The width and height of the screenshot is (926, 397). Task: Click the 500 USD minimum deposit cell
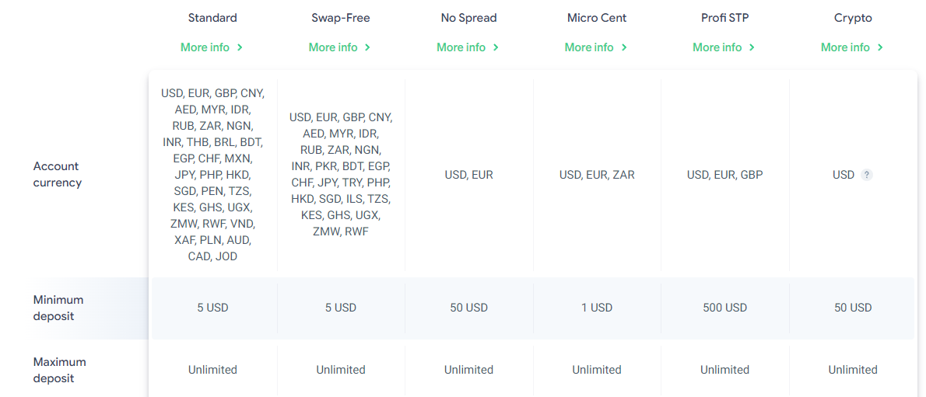(724, 308)
